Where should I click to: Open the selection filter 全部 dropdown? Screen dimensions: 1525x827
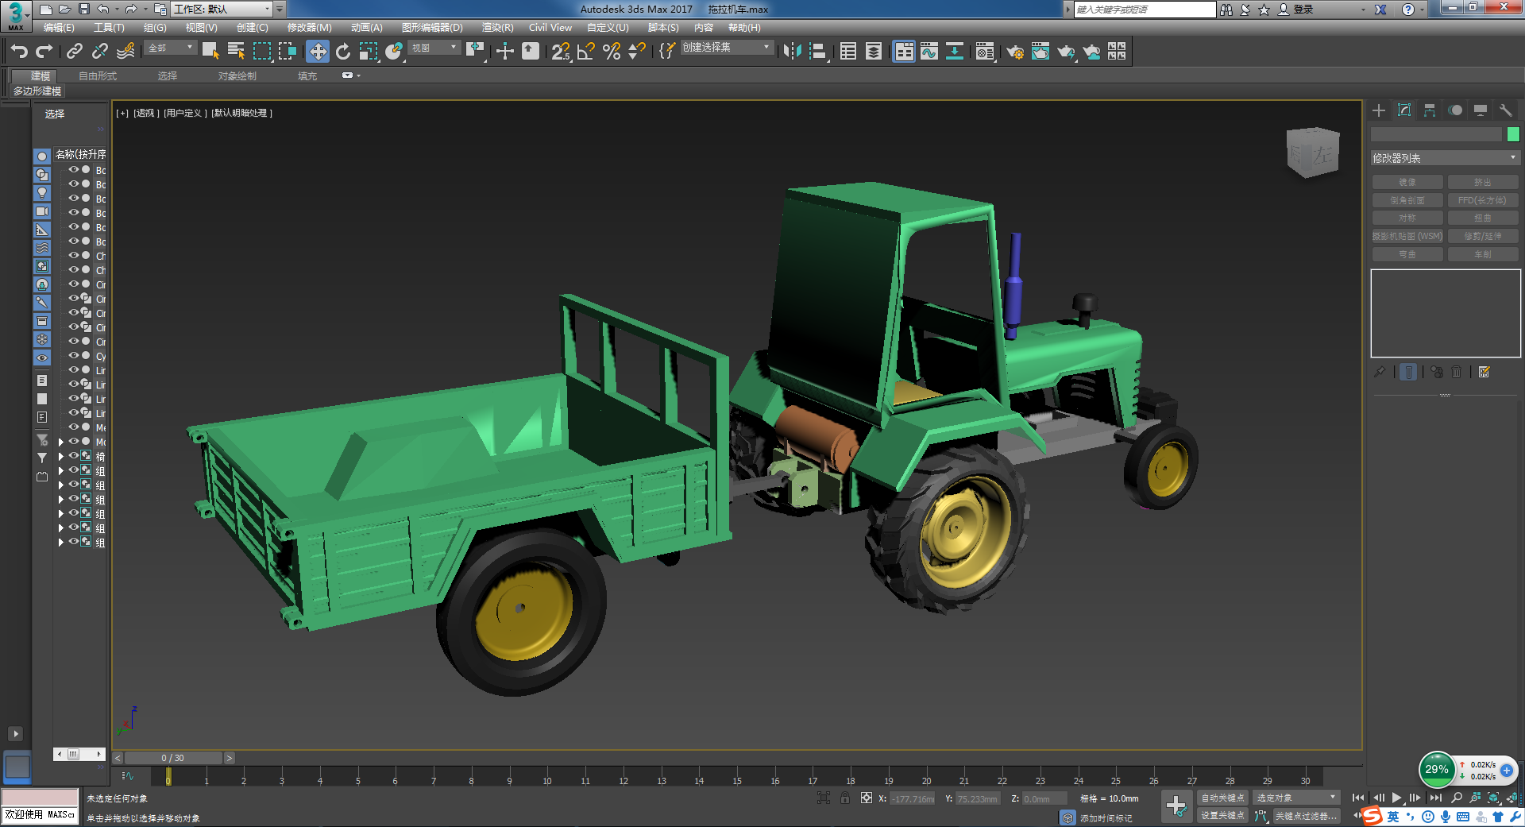(x=171, y=48)
